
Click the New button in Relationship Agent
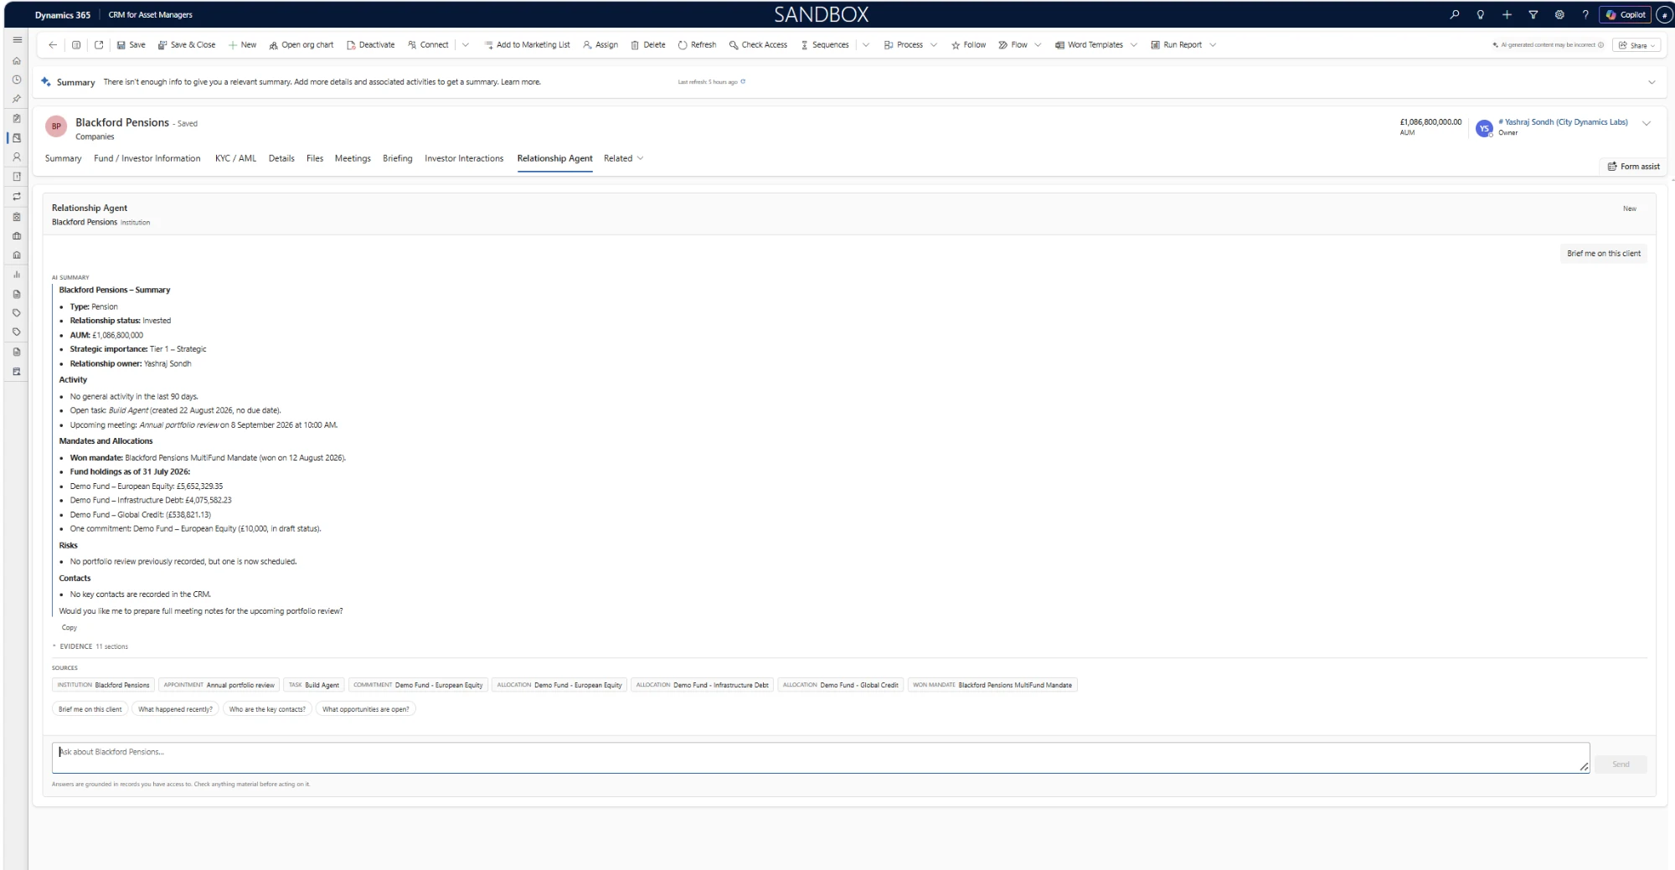click(x=1629, y=208)
